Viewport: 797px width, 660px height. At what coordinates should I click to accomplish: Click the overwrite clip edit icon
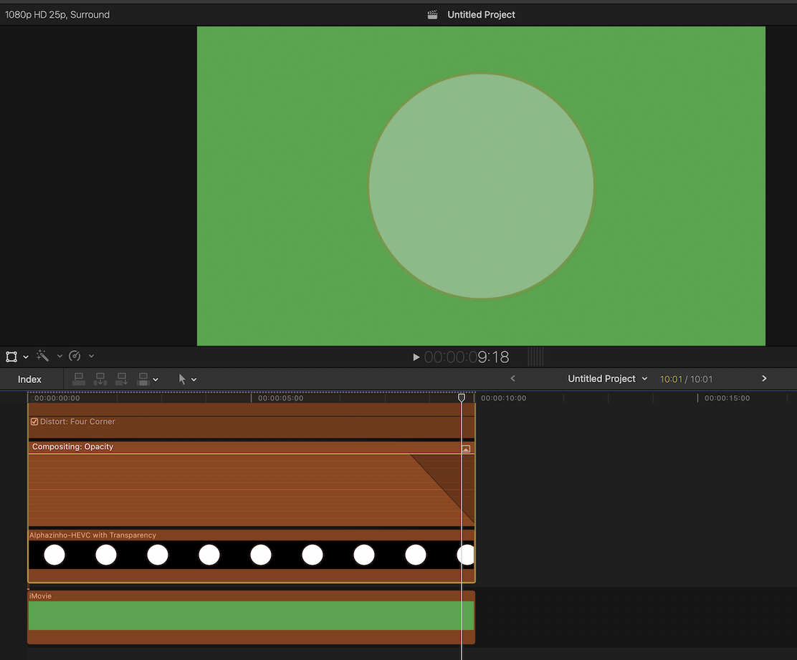[x=143, y=379]
